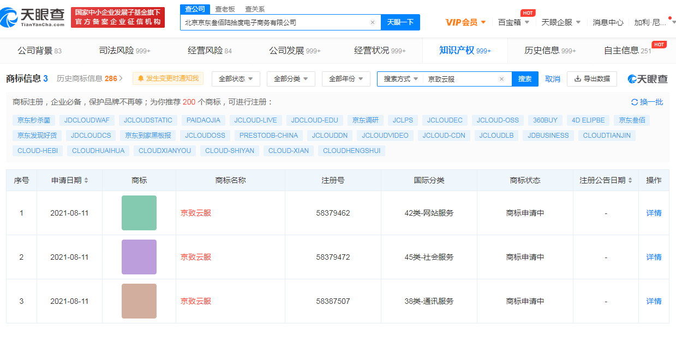Open the 经营风险 section tab

point(210,51)
